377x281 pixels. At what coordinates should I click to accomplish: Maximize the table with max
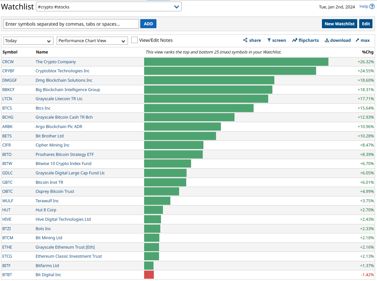362,40
